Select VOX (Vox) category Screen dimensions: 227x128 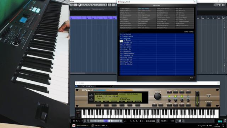184,9
